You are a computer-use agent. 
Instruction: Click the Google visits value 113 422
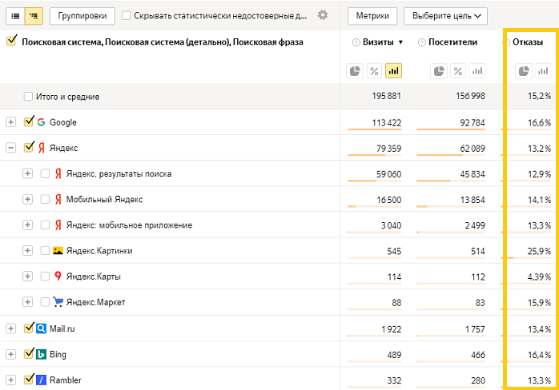tap(387, 123)
